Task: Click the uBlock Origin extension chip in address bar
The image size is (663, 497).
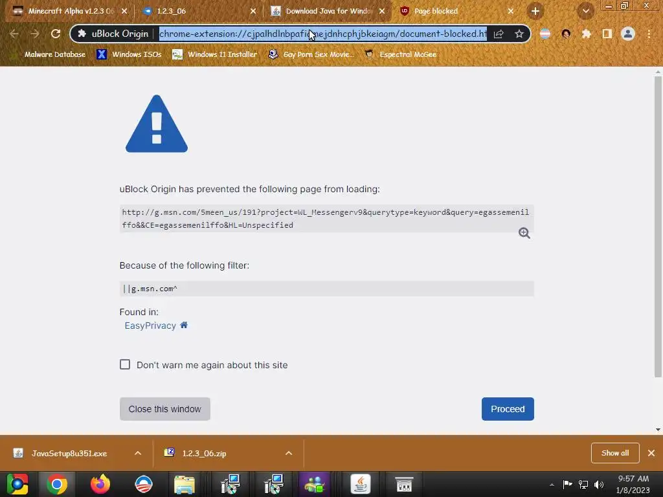Action: tap(113, 34)
